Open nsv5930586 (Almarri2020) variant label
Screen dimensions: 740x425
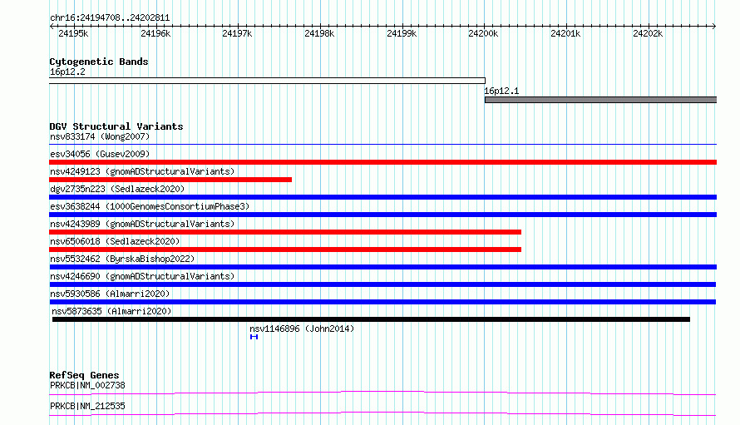tap(110, 294)
